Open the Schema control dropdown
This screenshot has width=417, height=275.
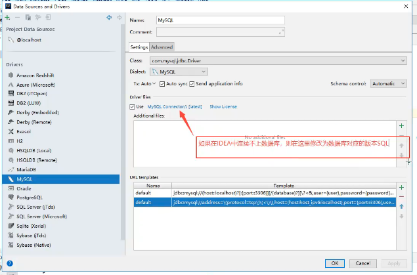pos(389,84)
